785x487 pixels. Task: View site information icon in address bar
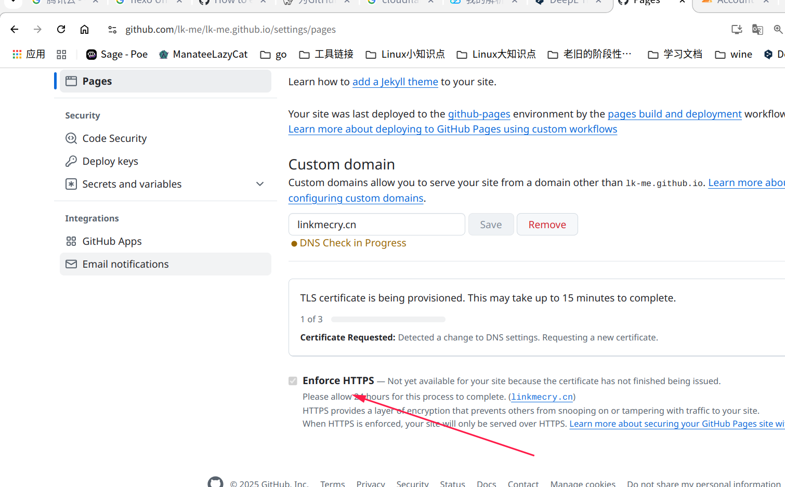coord(112,30)
